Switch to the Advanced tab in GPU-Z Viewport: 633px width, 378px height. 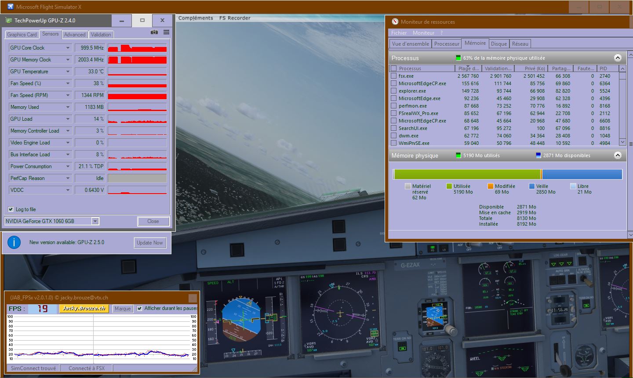point(75,35)
